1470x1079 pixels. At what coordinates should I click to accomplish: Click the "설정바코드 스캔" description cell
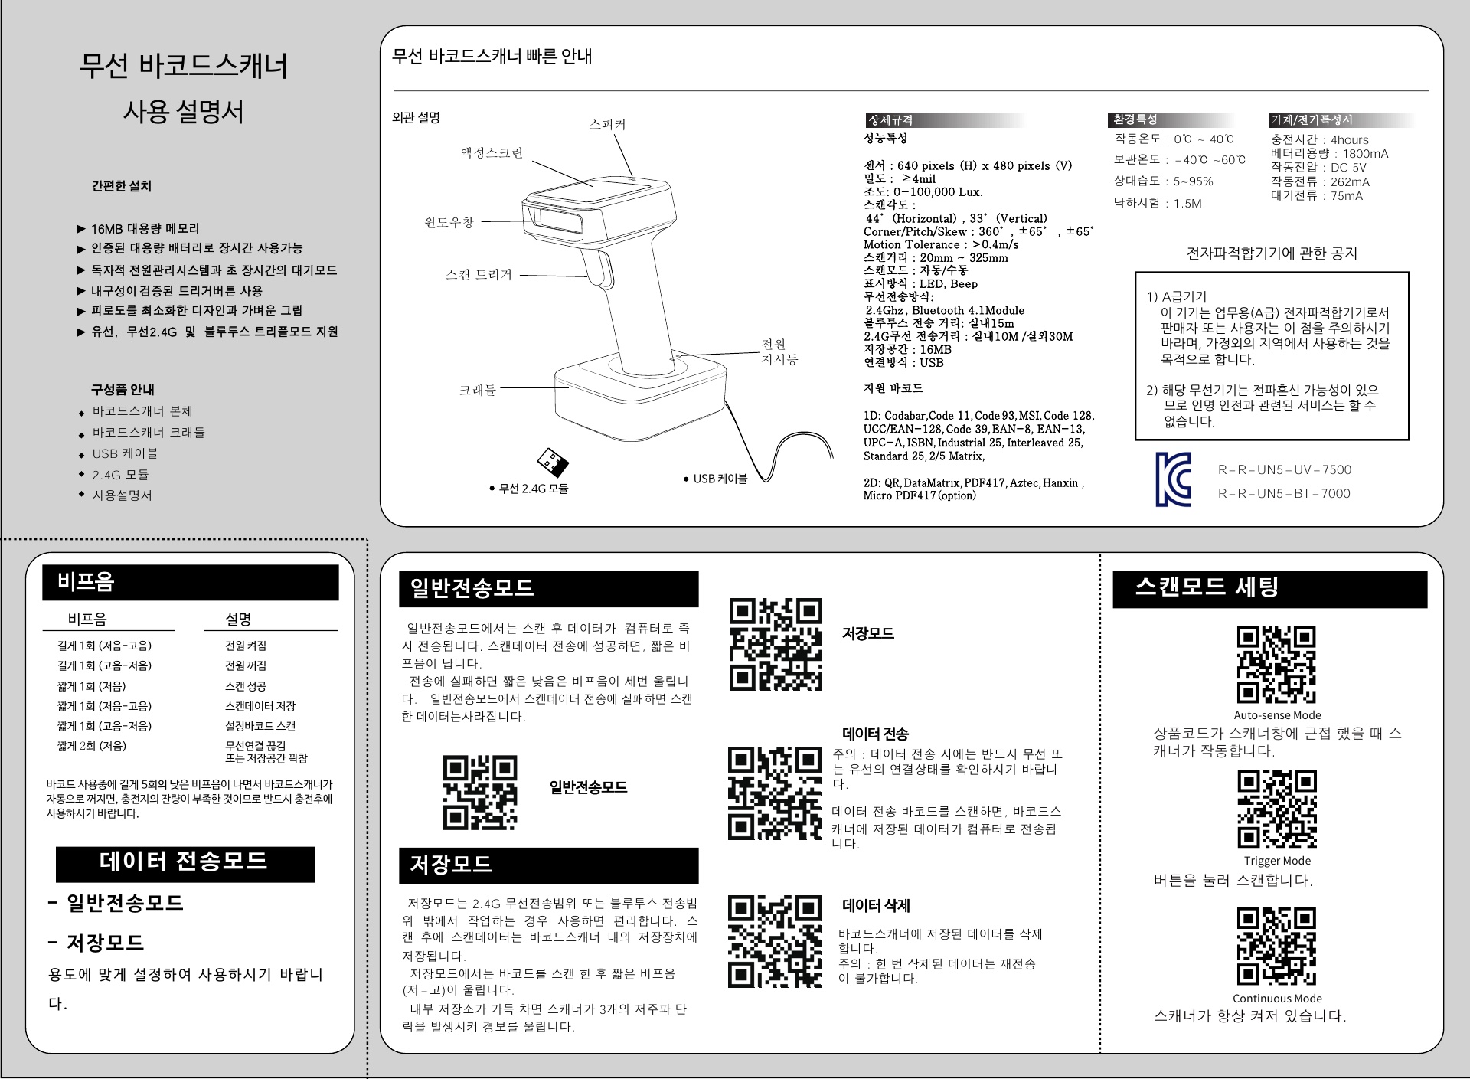tap(260, 726)
